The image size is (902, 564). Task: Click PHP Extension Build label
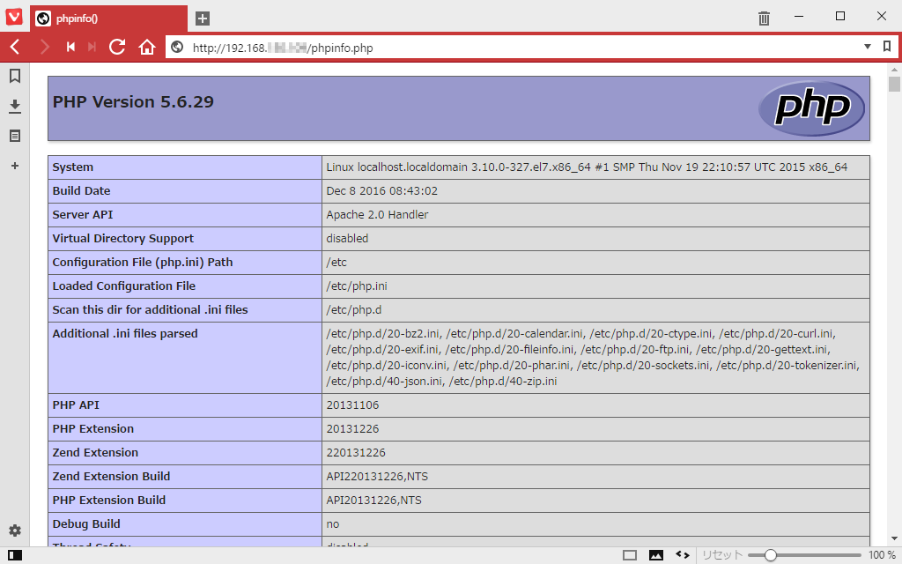click(108, 501)
